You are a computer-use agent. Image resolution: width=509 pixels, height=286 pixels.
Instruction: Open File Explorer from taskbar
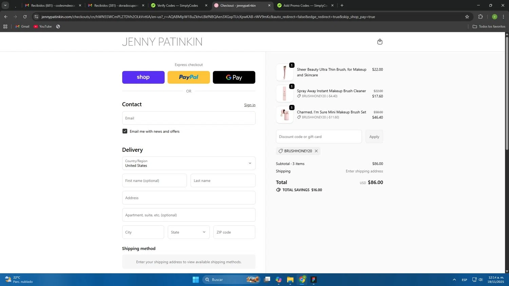click(290, 280)
